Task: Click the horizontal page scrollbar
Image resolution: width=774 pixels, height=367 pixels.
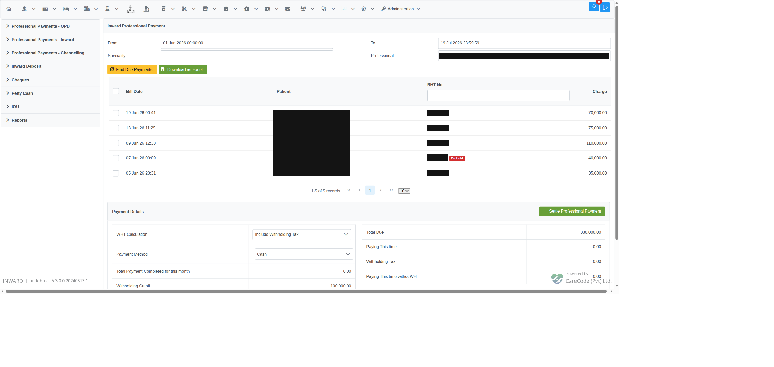Action: [306, 291]
